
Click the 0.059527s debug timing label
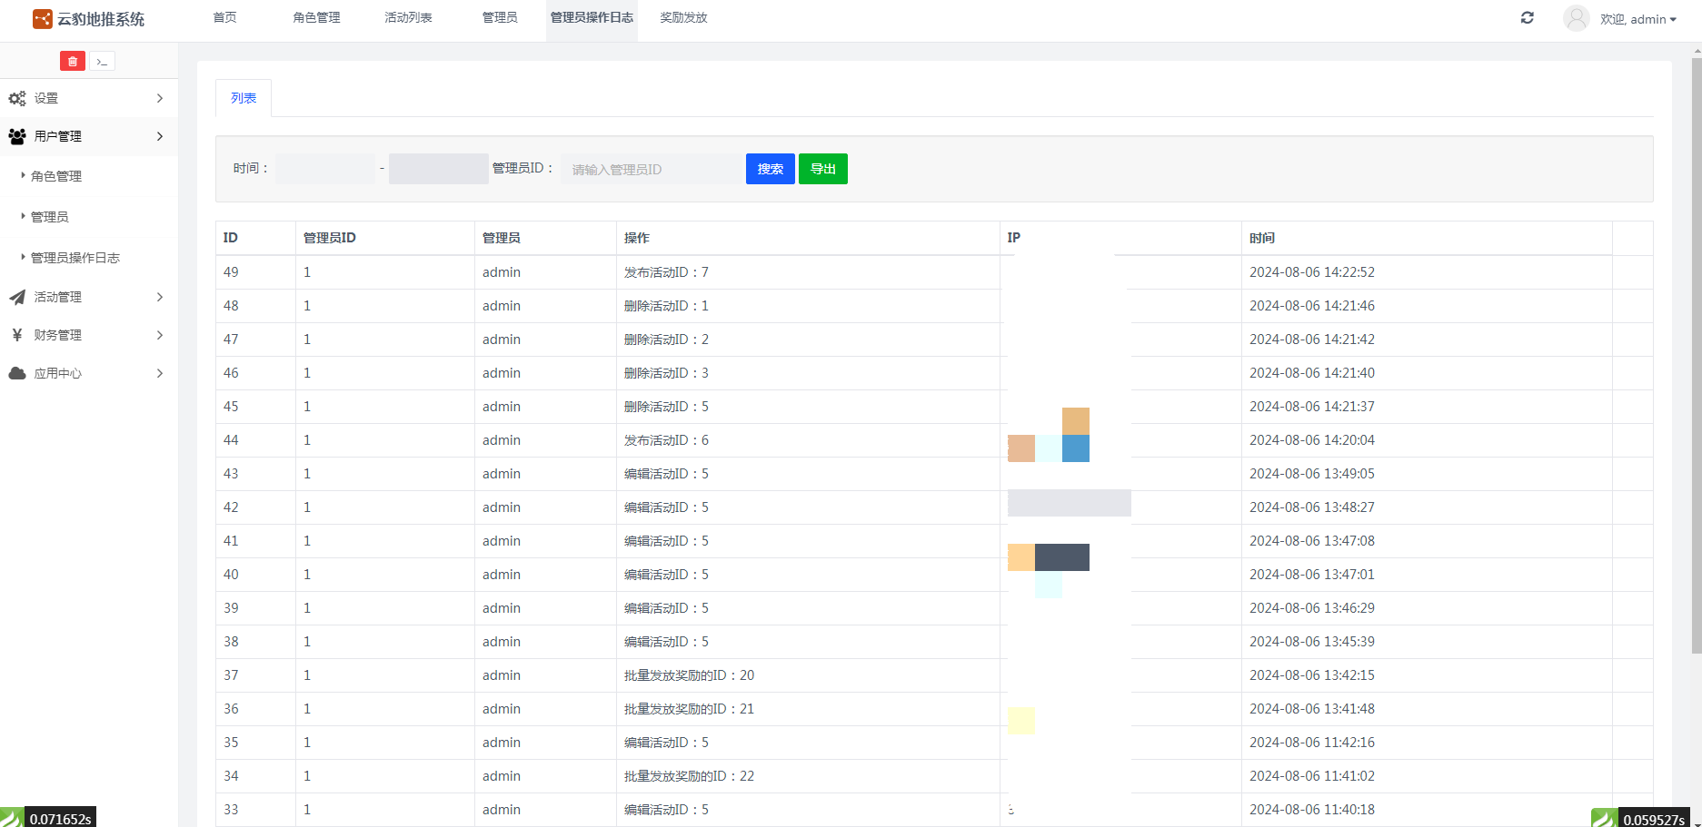[x=1654, y=819]
